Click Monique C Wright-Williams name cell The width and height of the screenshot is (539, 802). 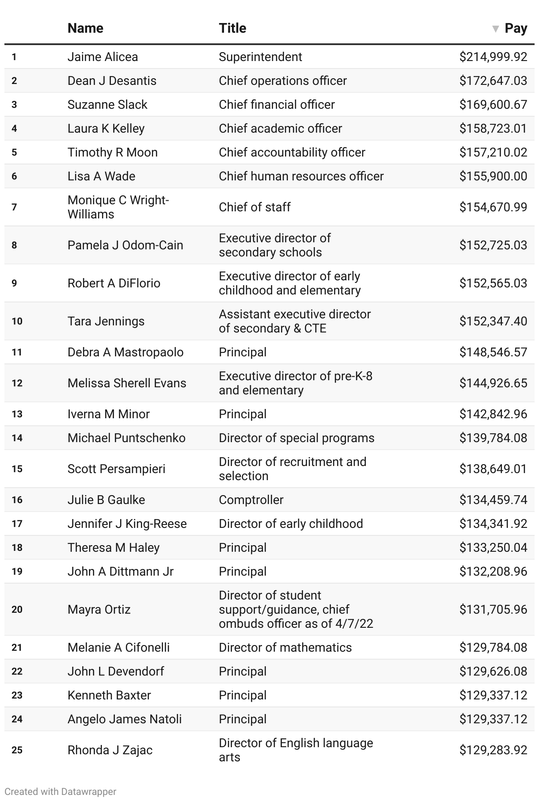(118, 207)
